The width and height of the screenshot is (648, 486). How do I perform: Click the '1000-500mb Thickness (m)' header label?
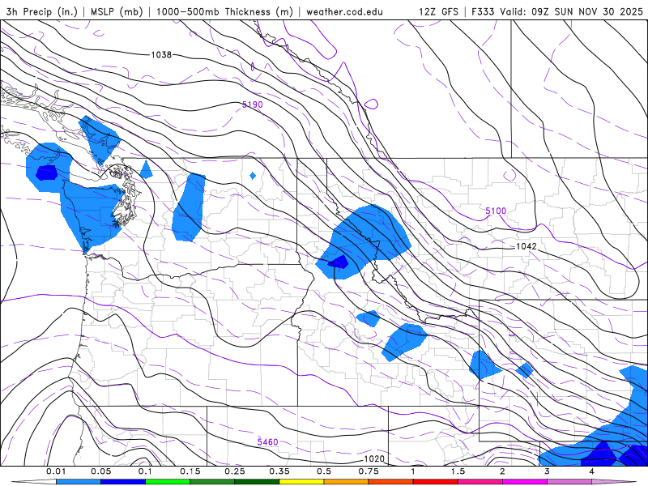click(x=224, y=12)
